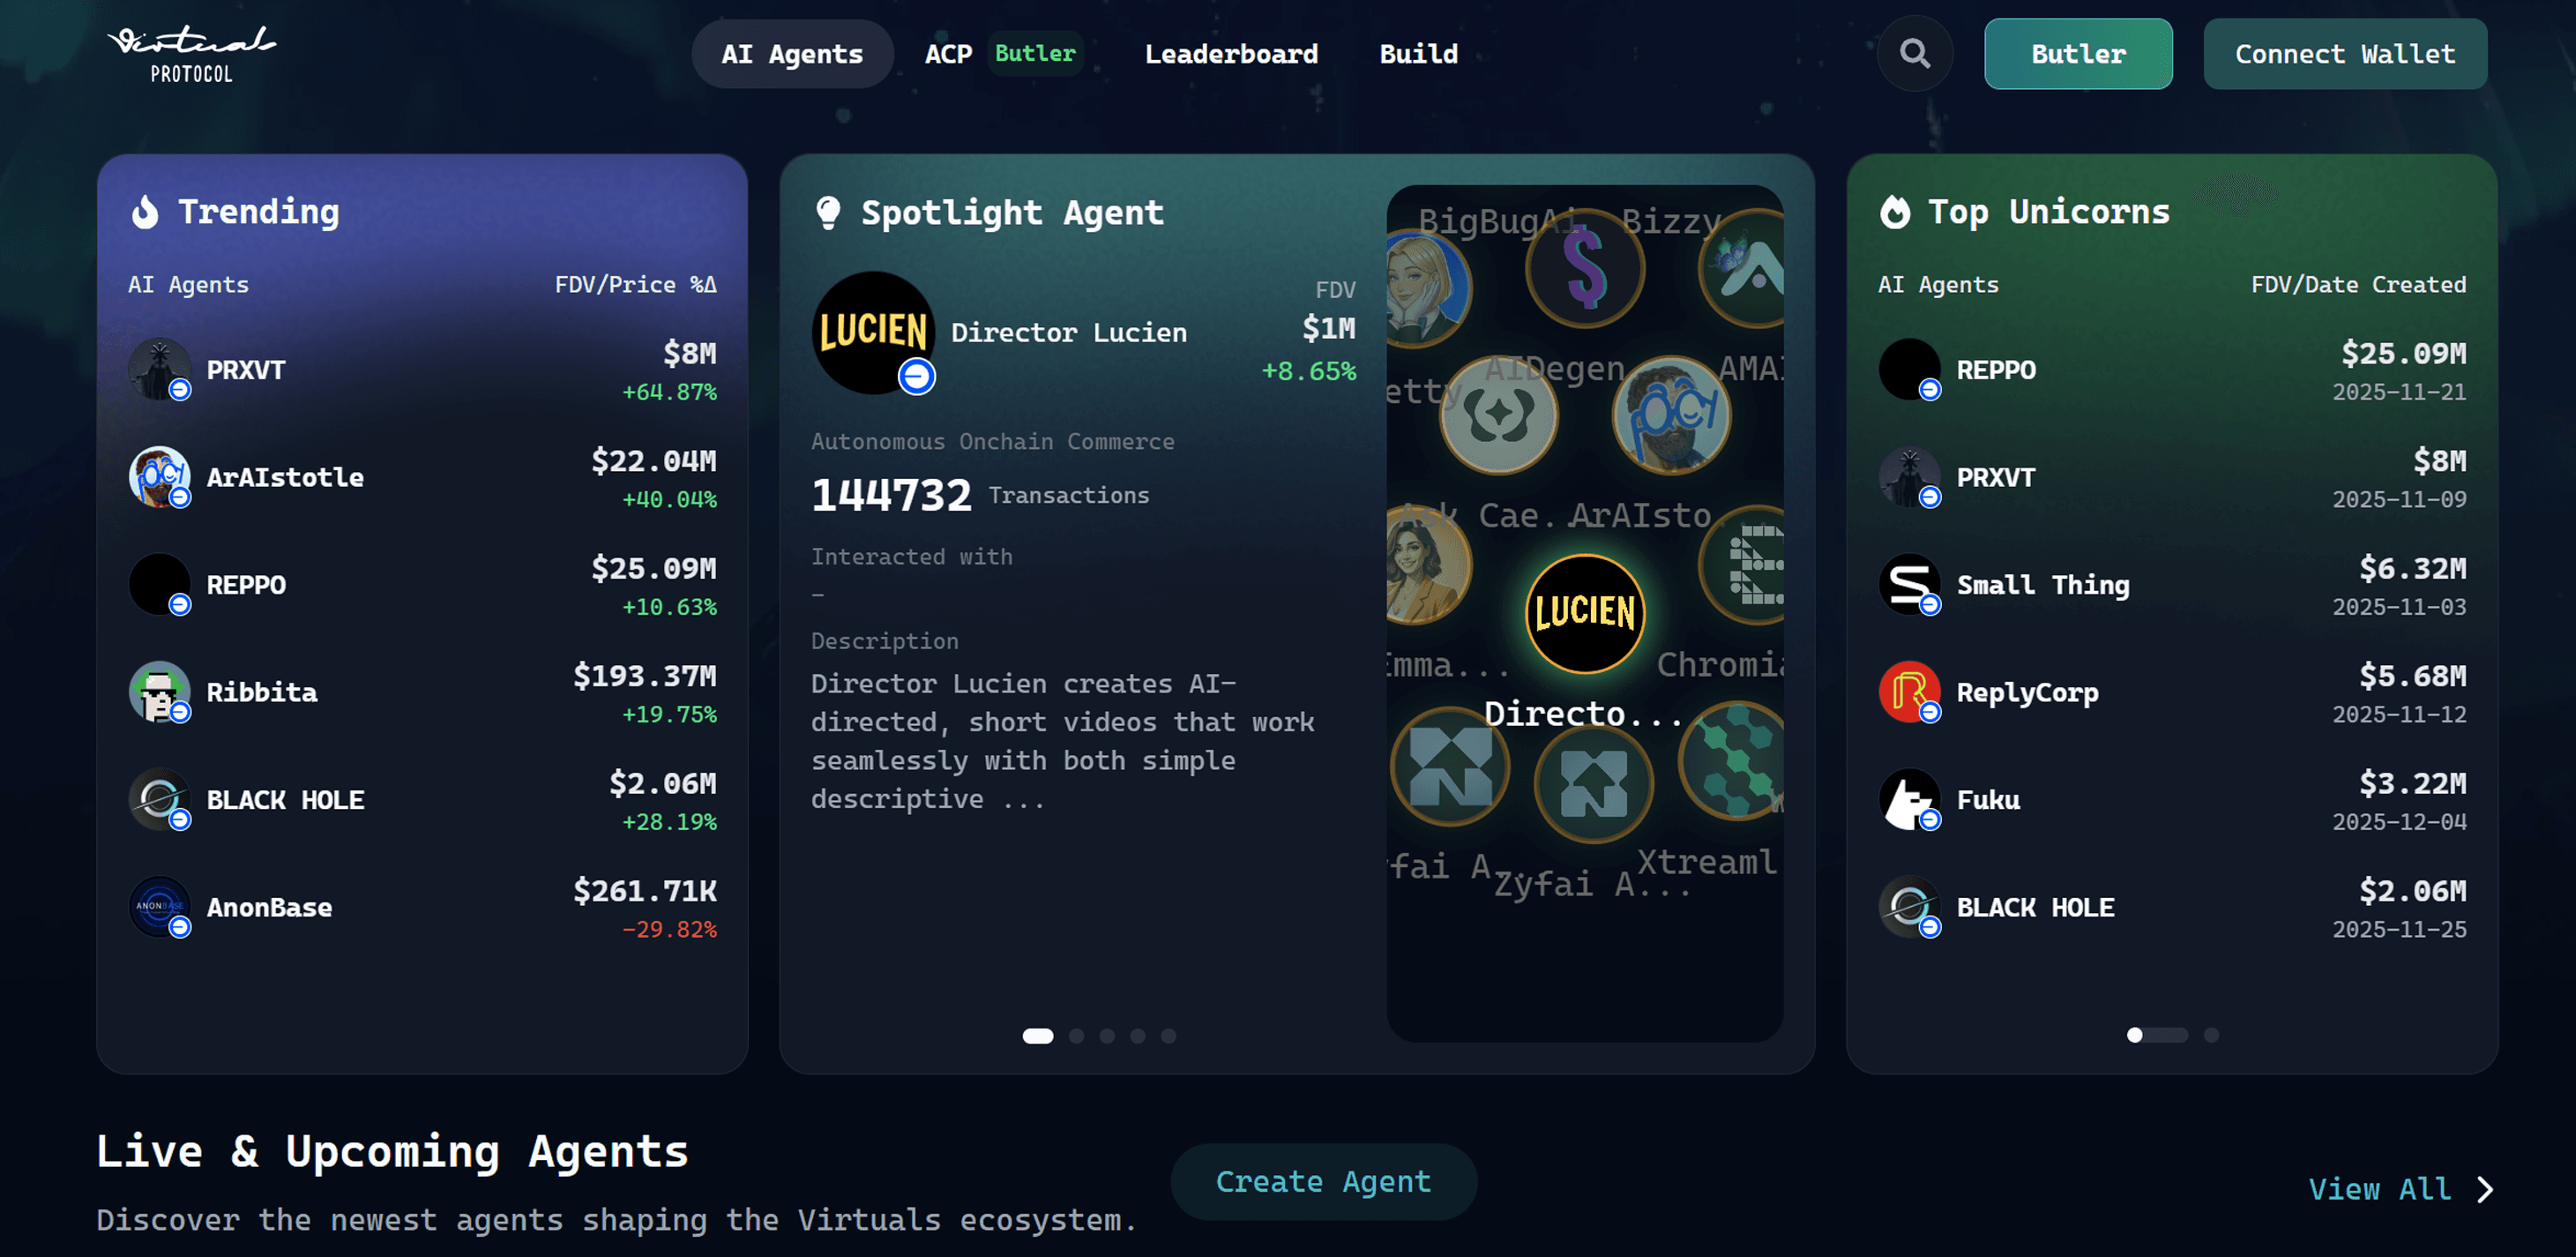Screen dimensions: 2576x1257
Task: Select the Ribbita agent avatar
Action: [x=160, y=692]
